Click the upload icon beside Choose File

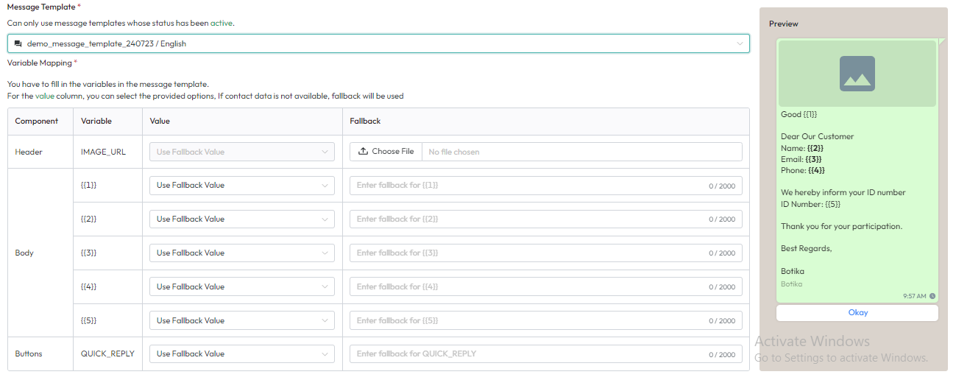[363, 152]
